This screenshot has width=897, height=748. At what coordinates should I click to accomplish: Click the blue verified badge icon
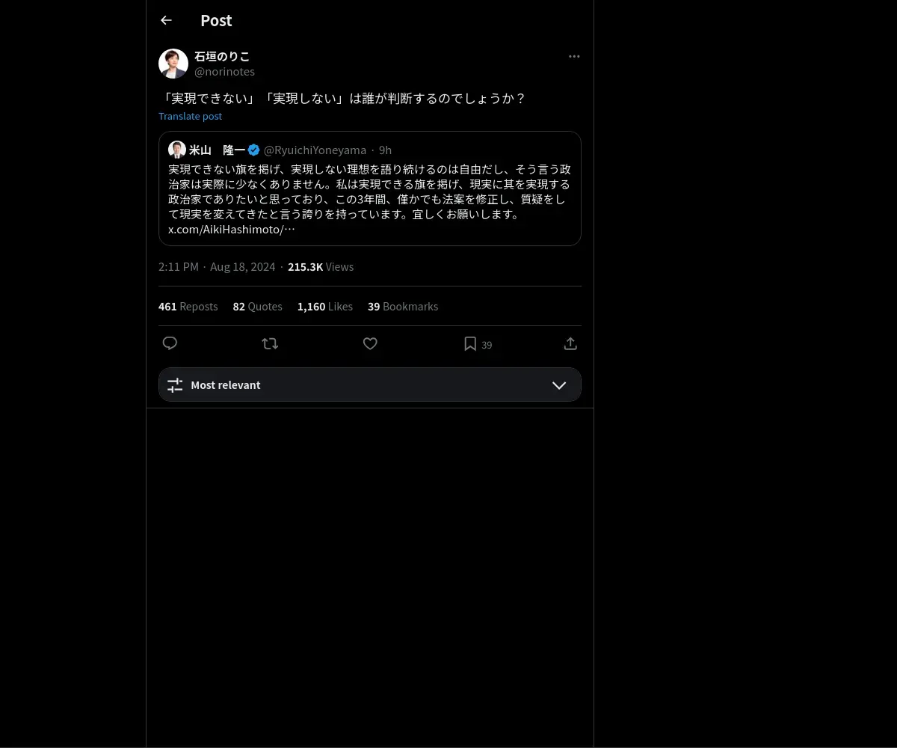[254, 150]
